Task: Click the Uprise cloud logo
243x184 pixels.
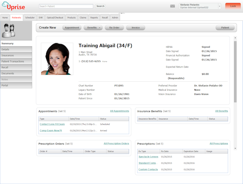Action: coord(13,6)
